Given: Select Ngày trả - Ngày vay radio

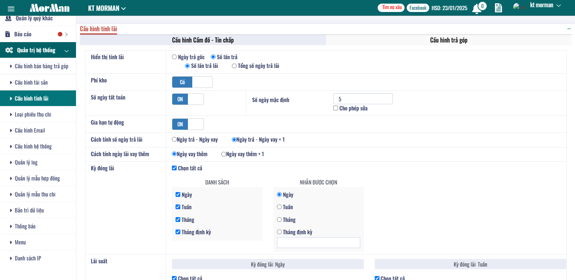Looking at the screenshot, I should pyautogui.click(x=174, y=139).
